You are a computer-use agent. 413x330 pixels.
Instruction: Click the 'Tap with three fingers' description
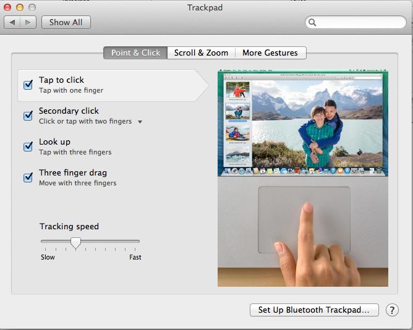75,152
